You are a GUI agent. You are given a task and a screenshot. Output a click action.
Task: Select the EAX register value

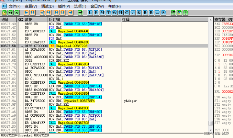click(x=227, y=24)
